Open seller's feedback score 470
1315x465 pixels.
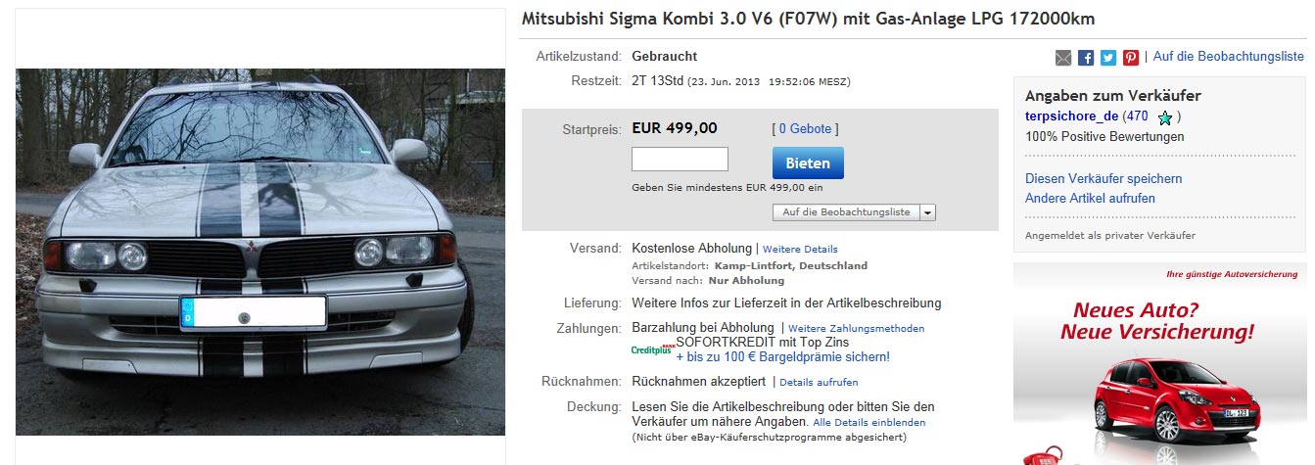point(1136,116)
